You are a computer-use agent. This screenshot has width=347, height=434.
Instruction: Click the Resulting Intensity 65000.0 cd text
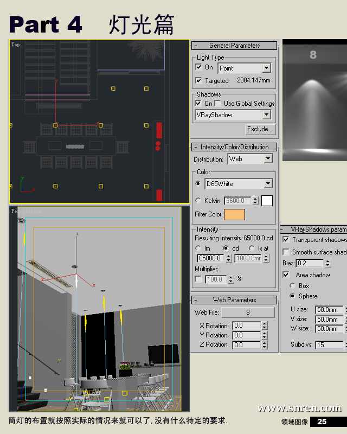coord(234,238)
